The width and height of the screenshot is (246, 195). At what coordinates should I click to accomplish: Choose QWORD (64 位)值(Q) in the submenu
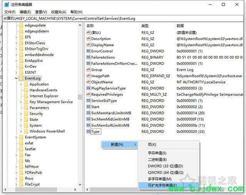click(x=169, y=172)
